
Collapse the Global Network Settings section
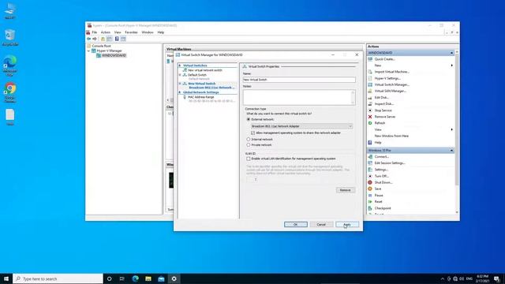click(x=180, y=92)
